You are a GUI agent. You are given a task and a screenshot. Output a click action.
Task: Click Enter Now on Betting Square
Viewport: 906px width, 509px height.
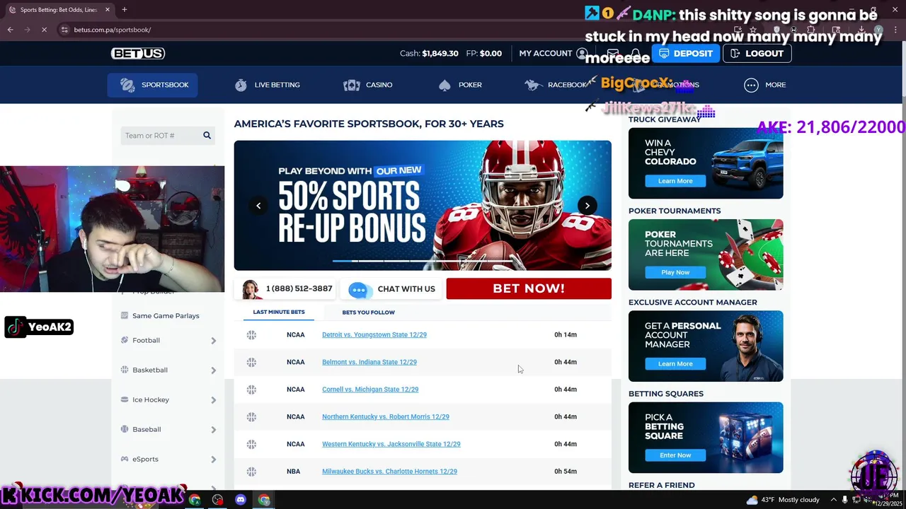(x=675, y=455)
